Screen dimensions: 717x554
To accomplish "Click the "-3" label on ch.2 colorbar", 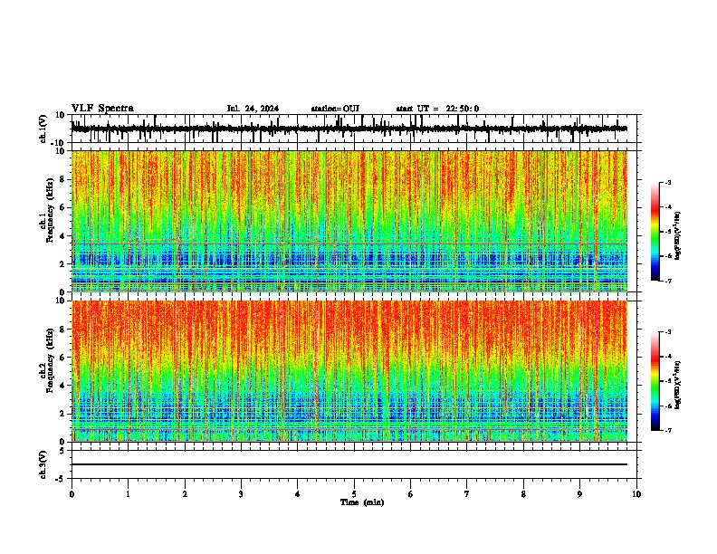I will (x=668, y=332).
